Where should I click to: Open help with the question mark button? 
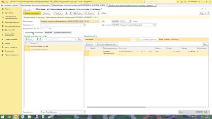click(208, 13)
